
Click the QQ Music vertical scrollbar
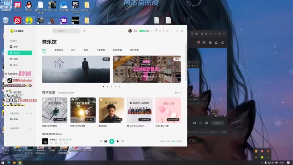[x=186, y=62]
